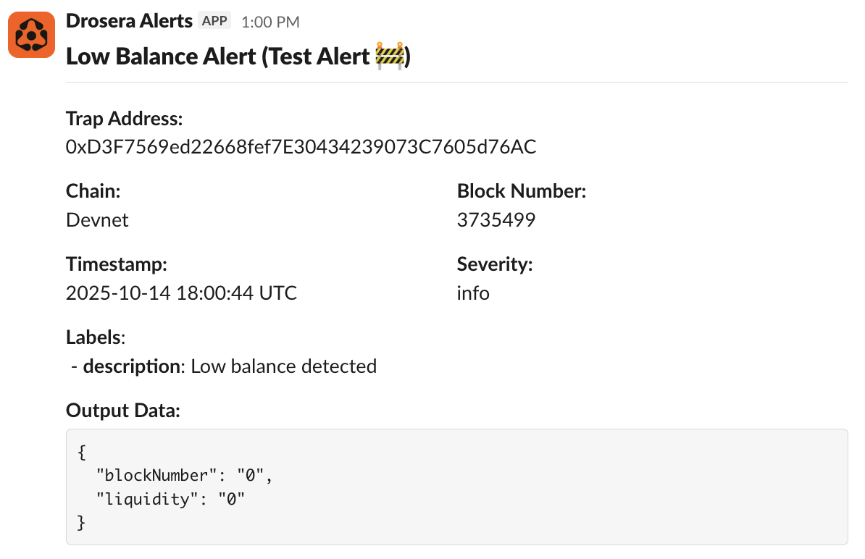Click the timestamp 2025-10-14 18:00:44 UTC
The image size is (865, 559).
point(181,293)
